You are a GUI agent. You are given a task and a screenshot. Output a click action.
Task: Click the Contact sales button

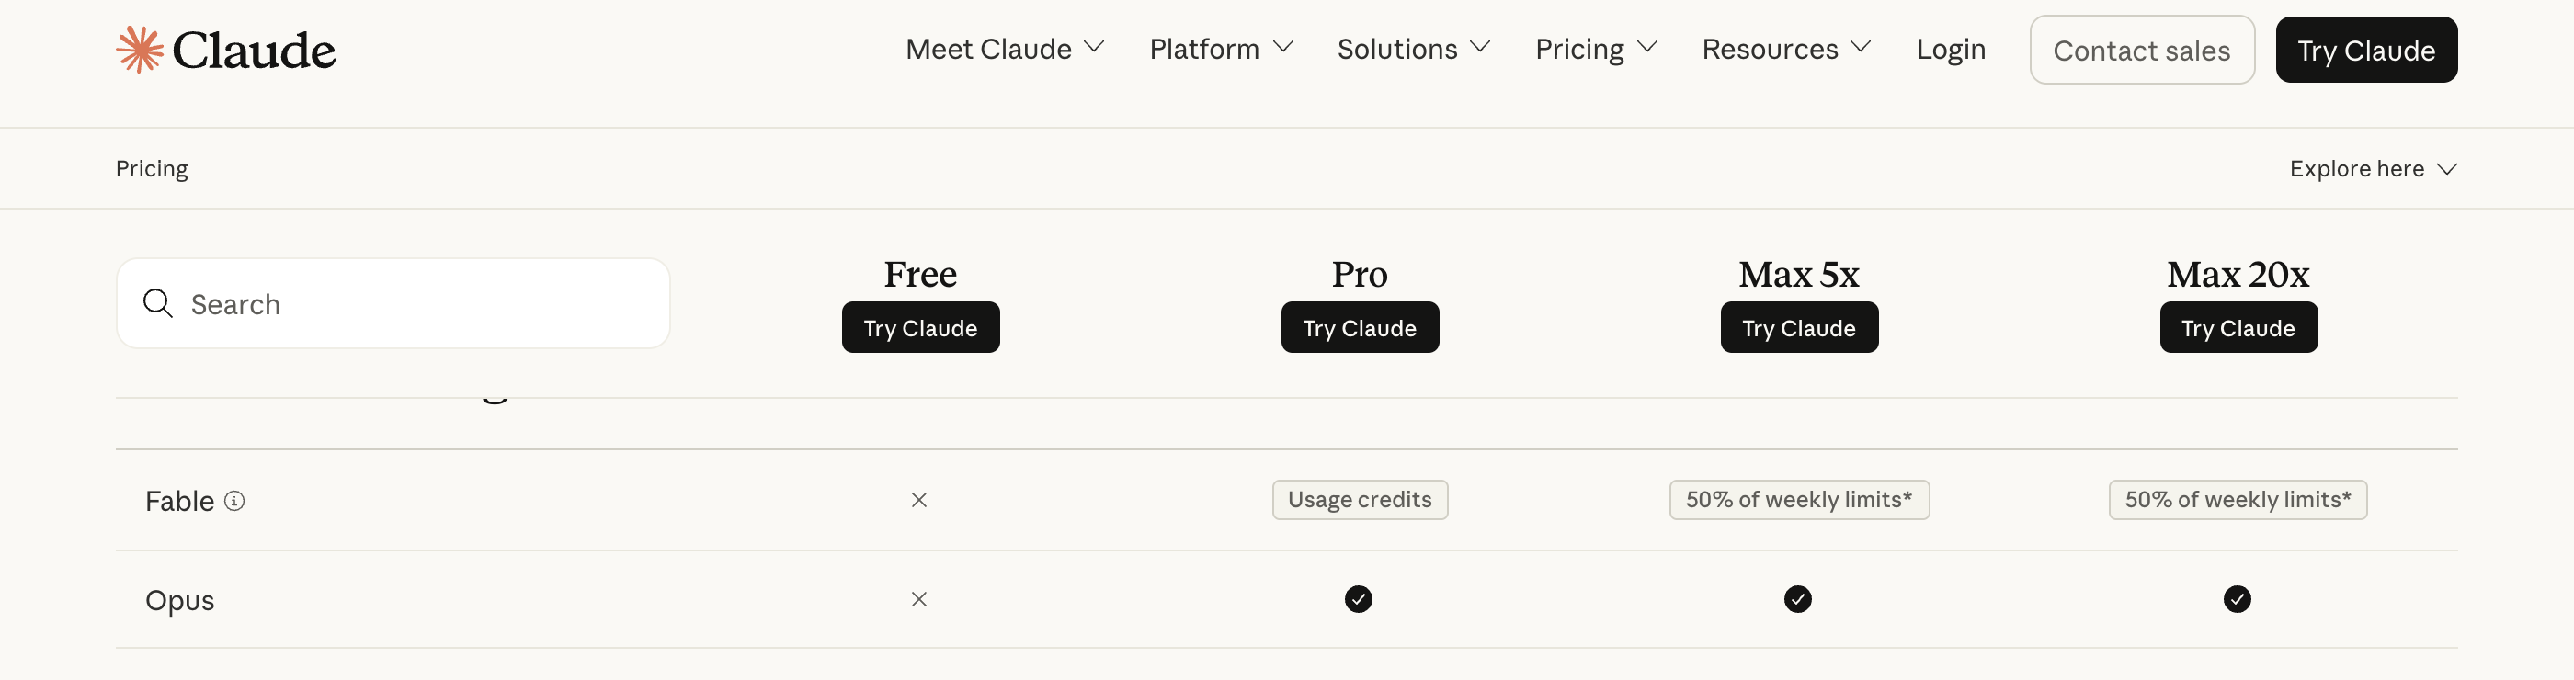[2141, 50]
